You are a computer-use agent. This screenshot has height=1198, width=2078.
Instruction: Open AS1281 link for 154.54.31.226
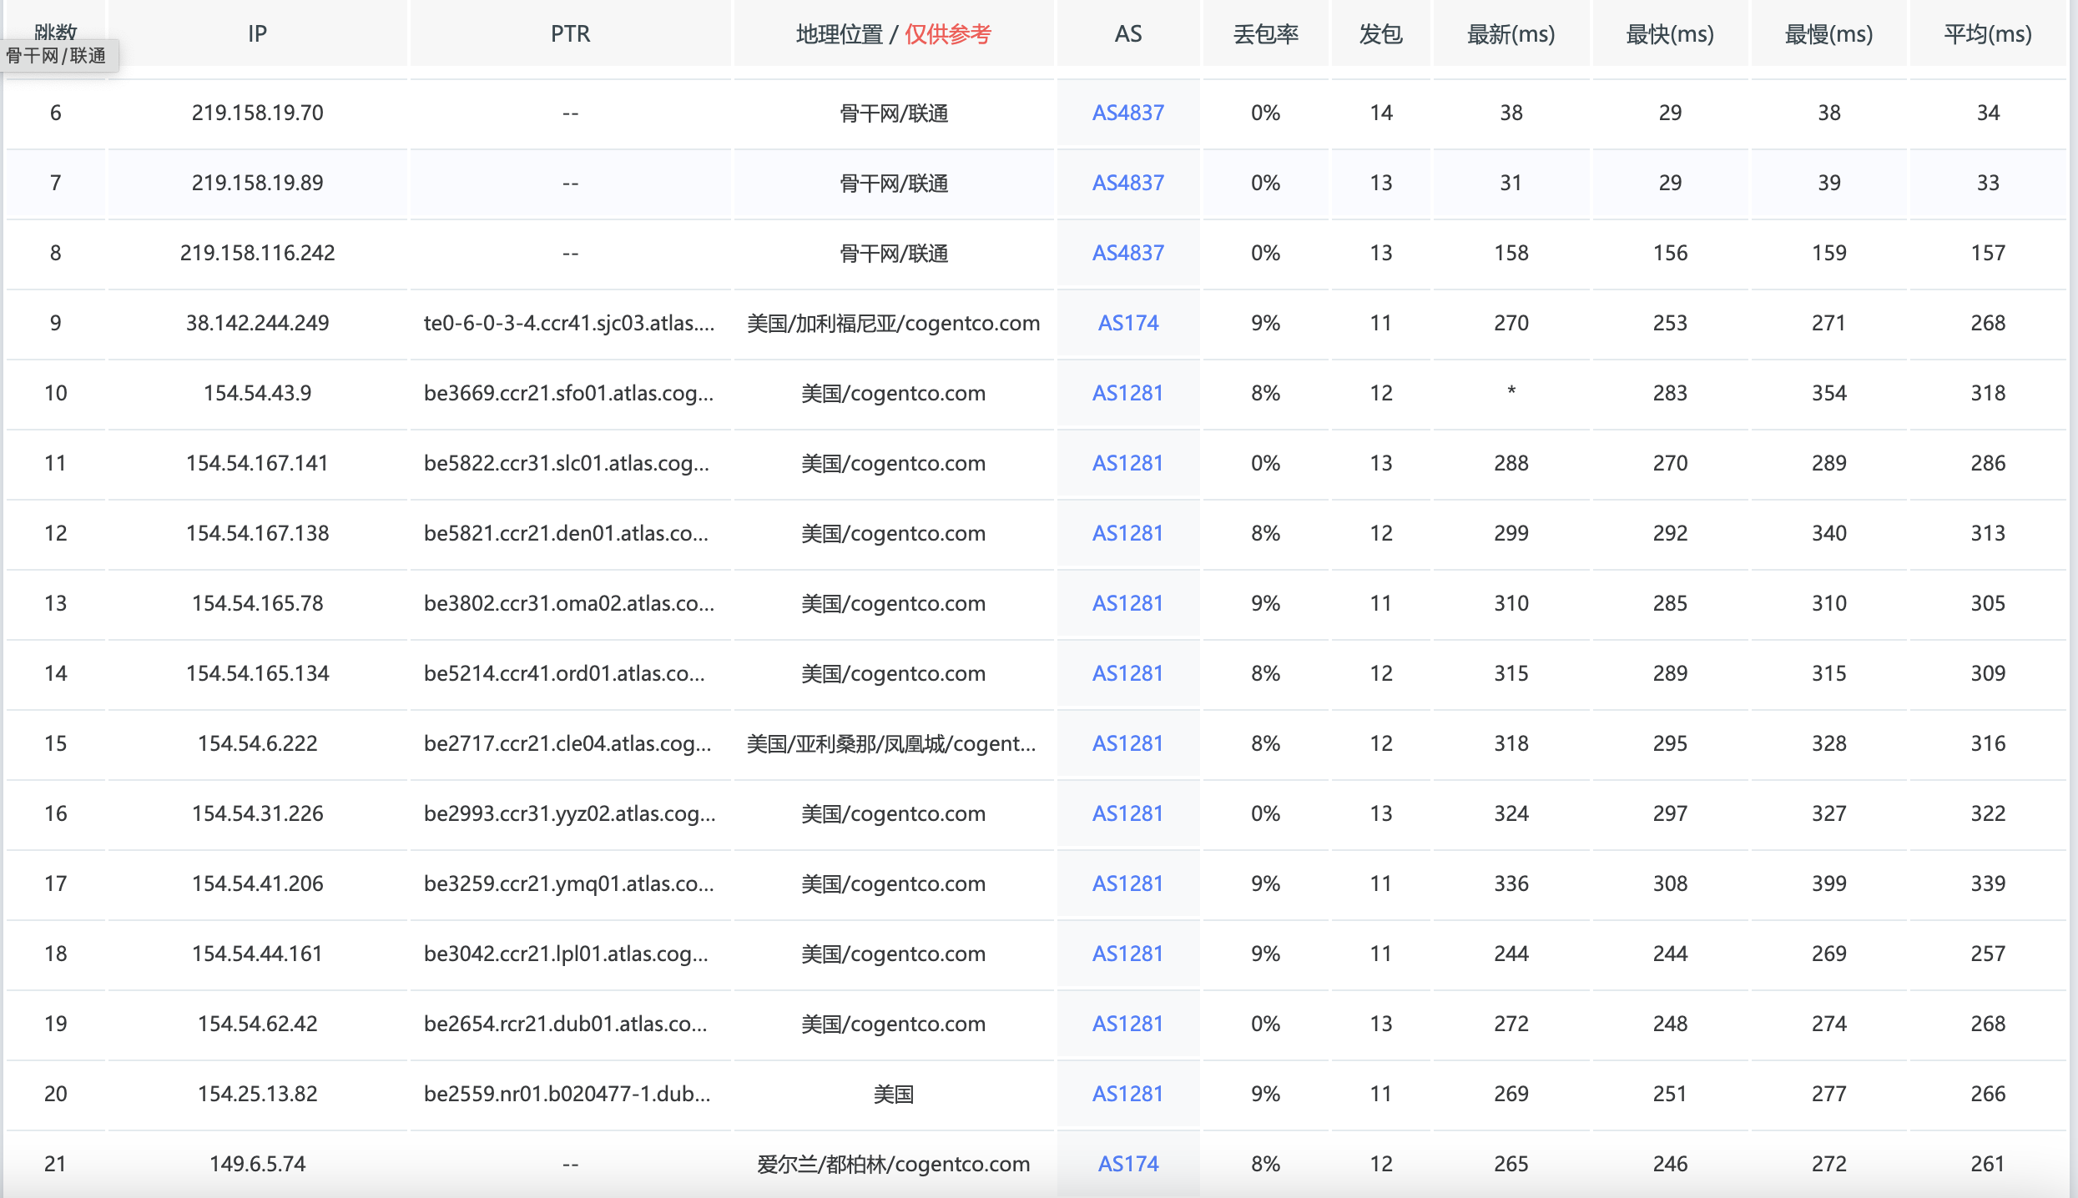pos(1127,813)
